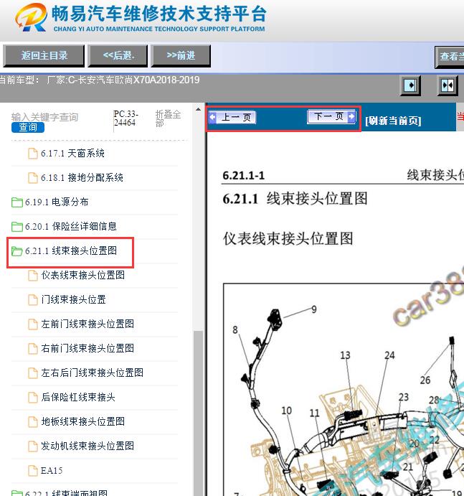Click the page icon beside 右前门线束接头位置图
The width and height of the screenshot is (464, 496).
pos(33,348)
